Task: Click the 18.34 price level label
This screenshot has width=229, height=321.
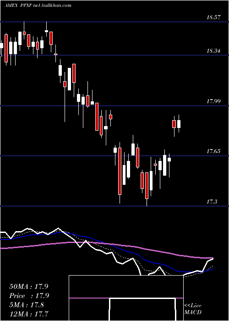Action: point(213,51)
